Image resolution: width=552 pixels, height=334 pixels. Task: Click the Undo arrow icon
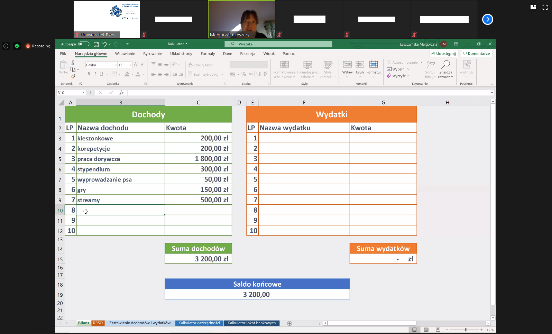pyautogui.click(x=104, y=44)
